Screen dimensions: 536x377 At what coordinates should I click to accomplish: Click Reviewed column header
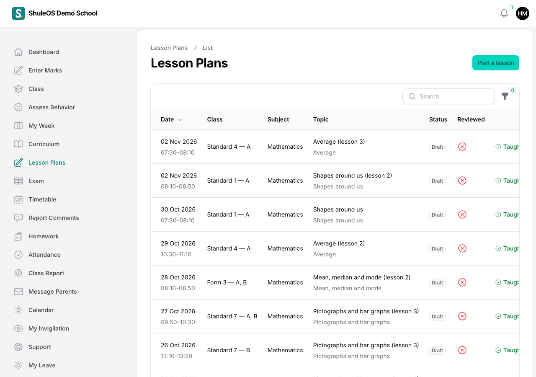471,119
